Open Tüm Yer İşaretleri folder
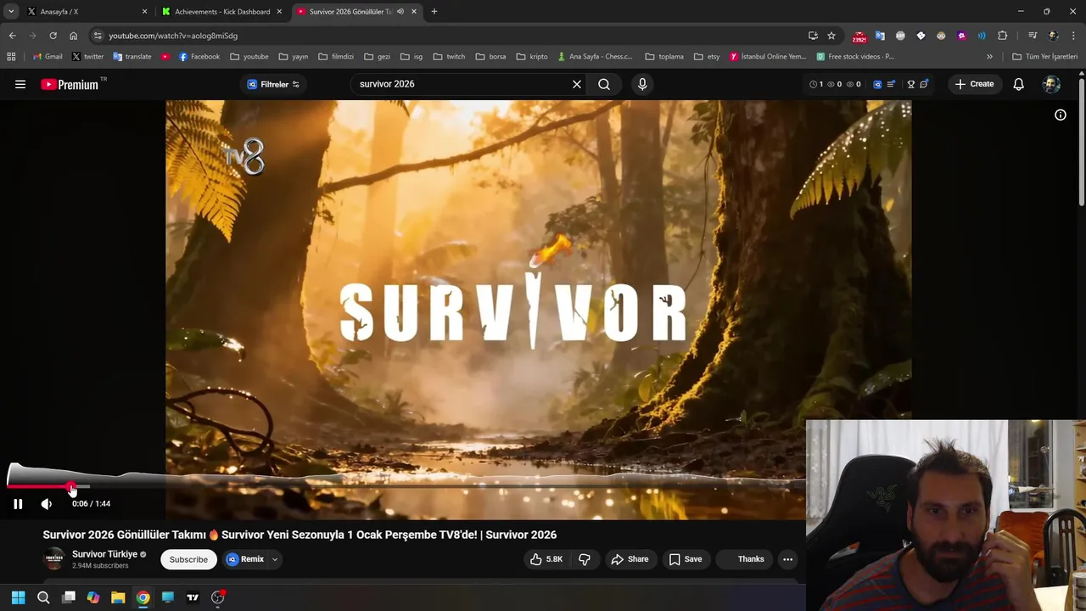 point(1045,57)
